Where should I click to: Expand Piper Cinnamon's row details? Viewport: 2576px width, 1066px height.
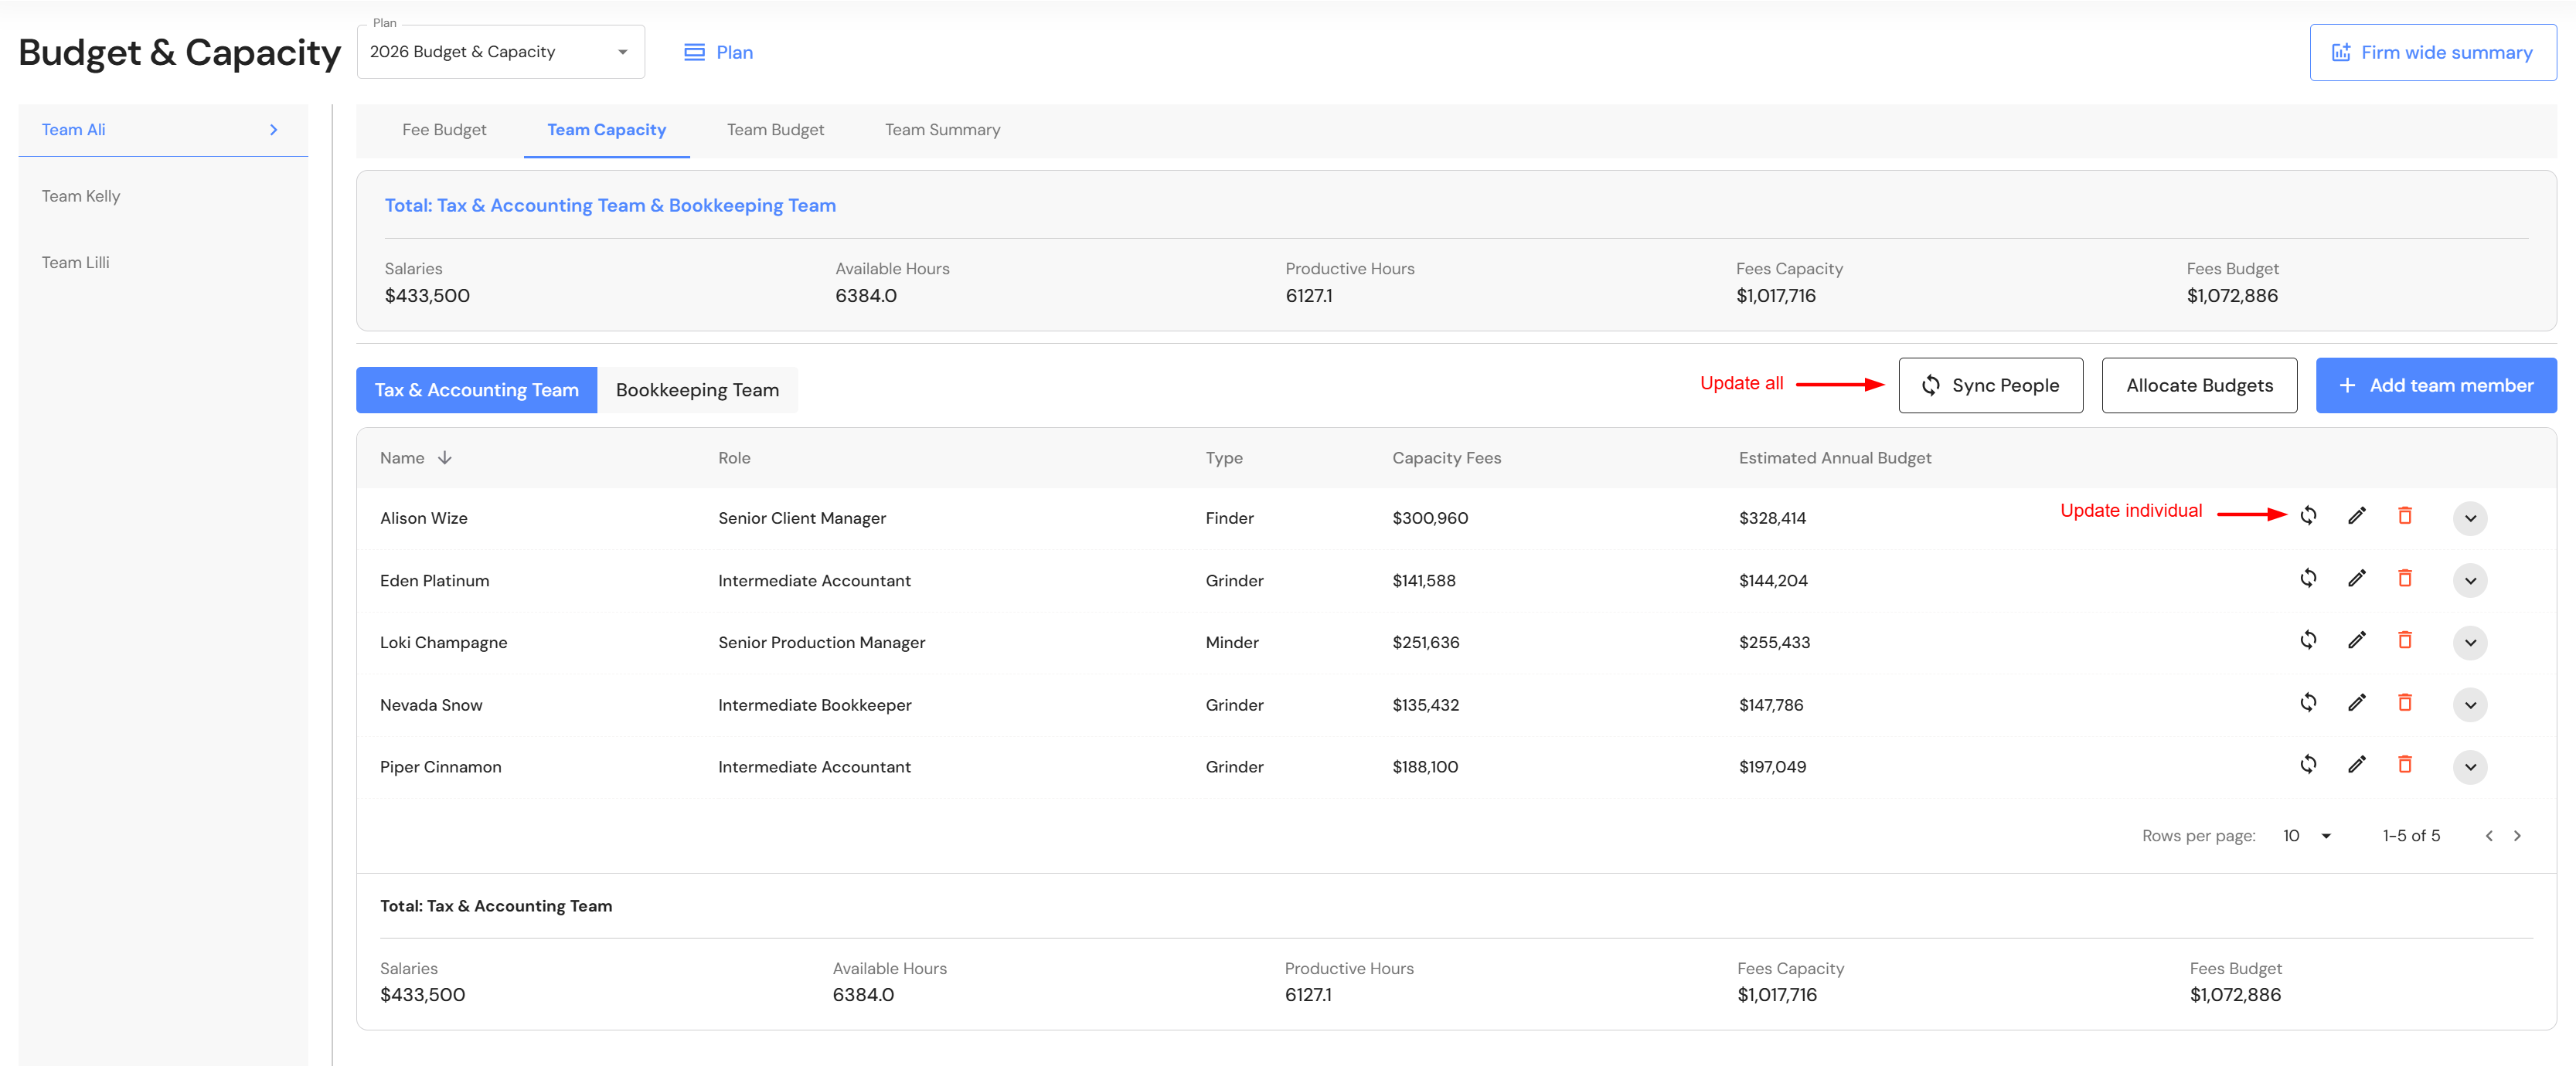(2469, 766)
